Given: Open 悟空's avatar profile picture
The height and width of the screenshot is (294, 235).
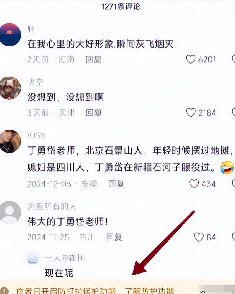Looking at the screenshot, I should pos(10,88).
